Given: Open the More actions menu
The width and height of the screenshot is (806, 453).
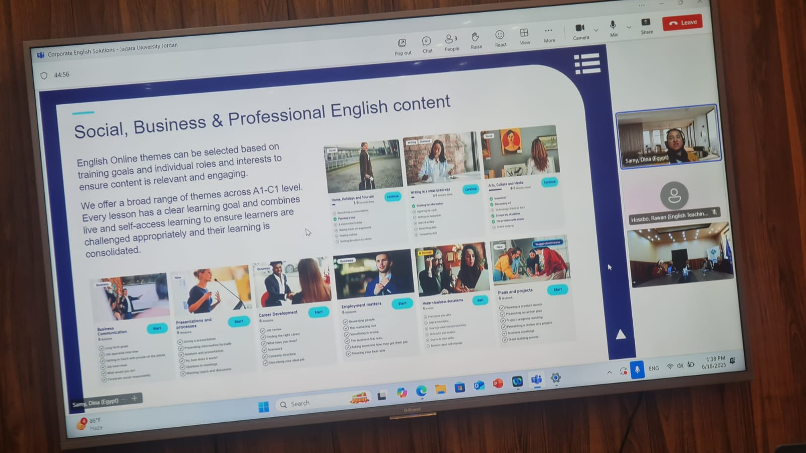Looking at the screenshot, I should (x=549, y=34).
